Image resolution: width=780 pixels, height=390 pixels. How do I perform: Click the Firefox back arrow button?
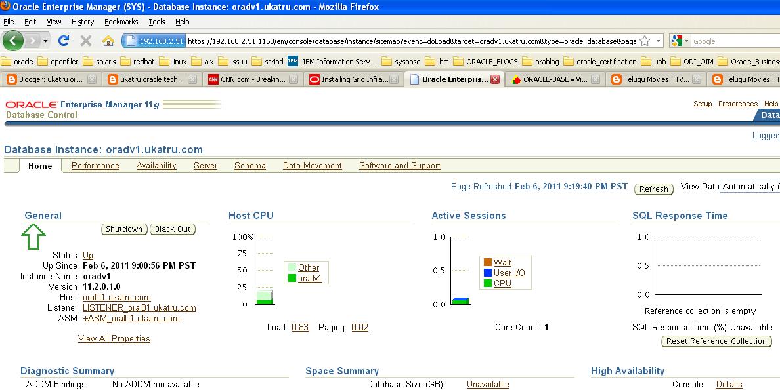13,41
